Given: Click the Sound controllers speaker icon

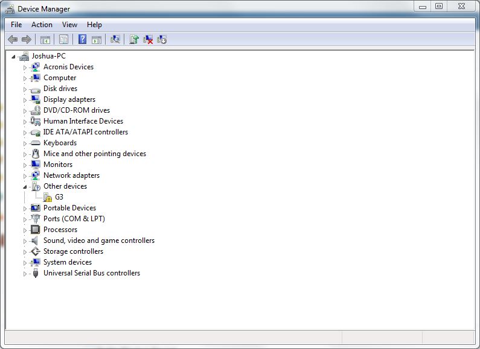Looking at the screenshot, I should point(35,241).
